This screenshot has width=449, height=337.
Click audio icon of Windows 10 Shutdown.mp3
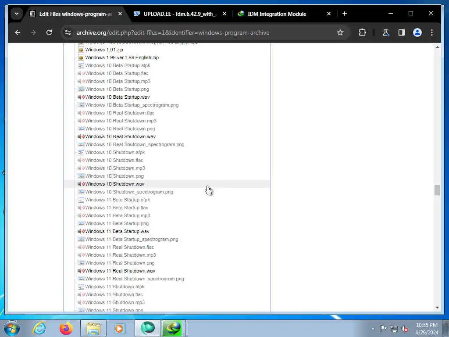tap(81, 168)
